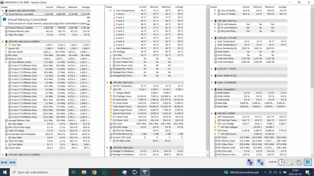Viewport: 314px width, 176px height.
Task: Click the Sensor column header in left panel
Action: tap(5, 7)
